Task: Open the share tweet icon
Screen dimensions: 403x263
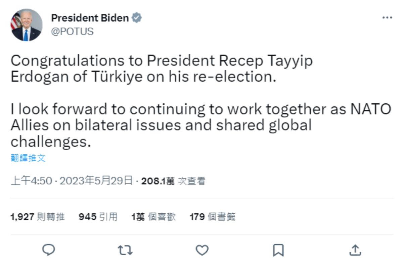Action: (x=355, y=250)
